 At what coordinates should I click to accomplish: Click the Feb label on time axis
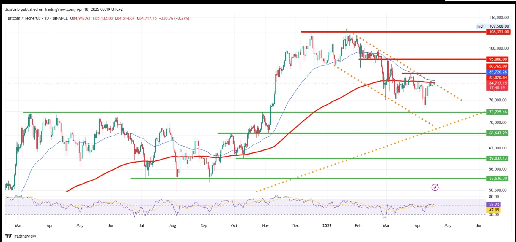(358, 226)
